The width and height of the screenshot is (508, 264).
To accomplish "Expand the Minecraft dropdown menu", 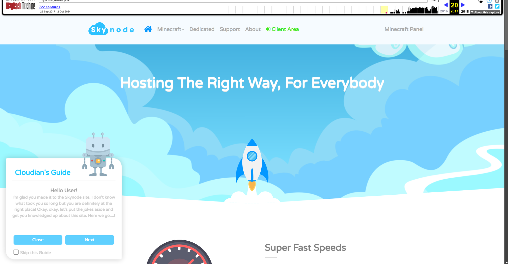I will (170, 29).
